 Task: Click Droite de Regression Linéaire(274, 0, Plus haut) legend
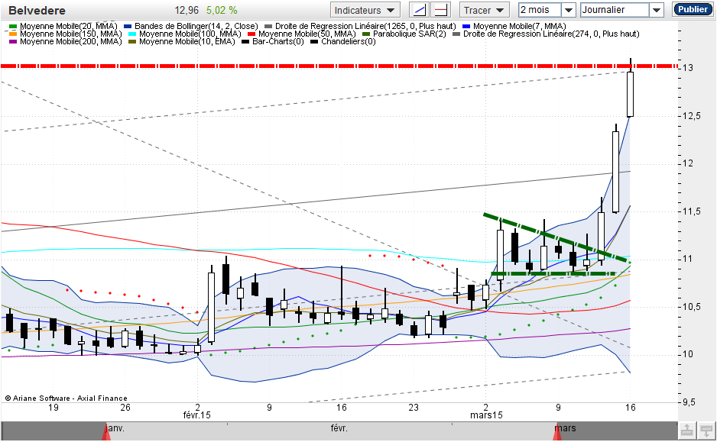click(x=546, y=34)
